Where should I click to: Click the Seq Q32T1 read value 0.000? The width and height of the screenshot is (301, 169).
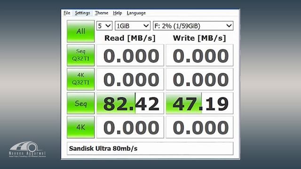click(x=130, y=55)
